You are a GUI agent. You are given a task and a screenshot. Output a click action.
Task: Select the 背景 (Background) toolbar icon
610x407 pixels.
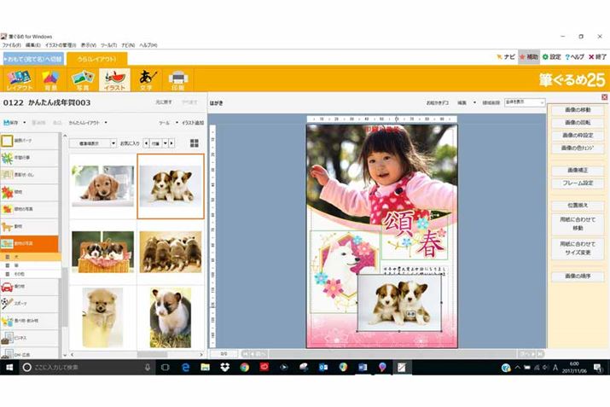tap(50, 80)
